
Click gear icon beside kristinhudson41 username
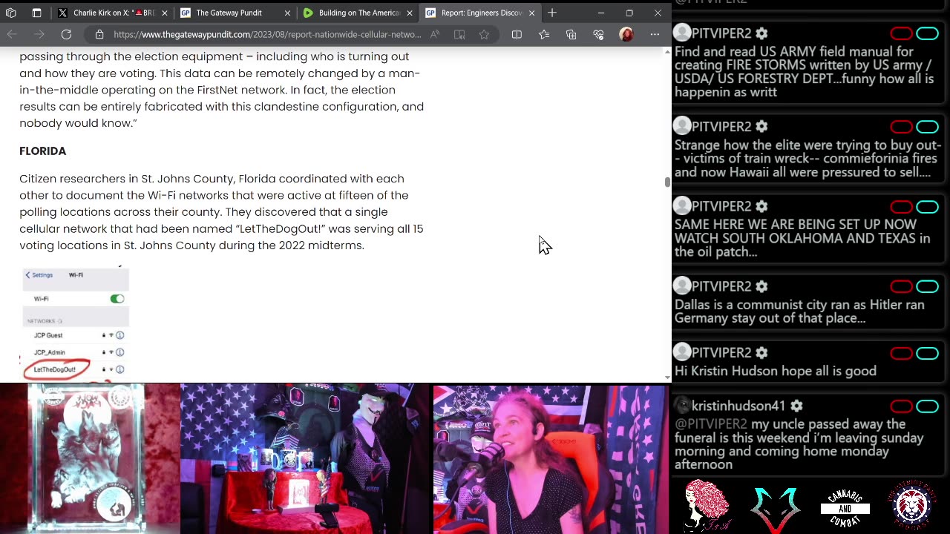(796, 406)
